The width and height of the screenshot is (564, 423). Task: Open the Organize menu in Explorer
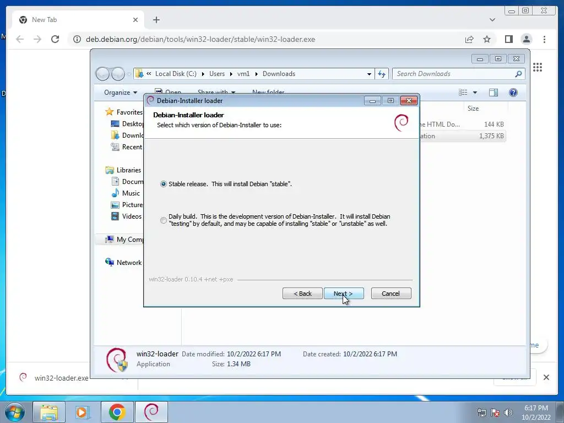[x=121, y=93]
